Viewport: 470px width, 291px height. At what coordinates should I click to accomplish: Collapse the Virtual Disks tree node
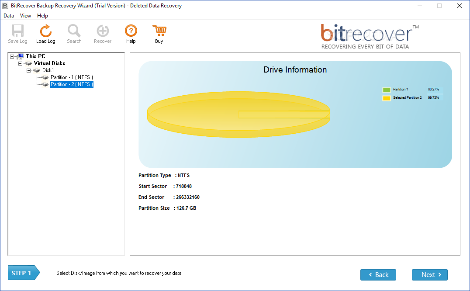[x=21, y=63]
